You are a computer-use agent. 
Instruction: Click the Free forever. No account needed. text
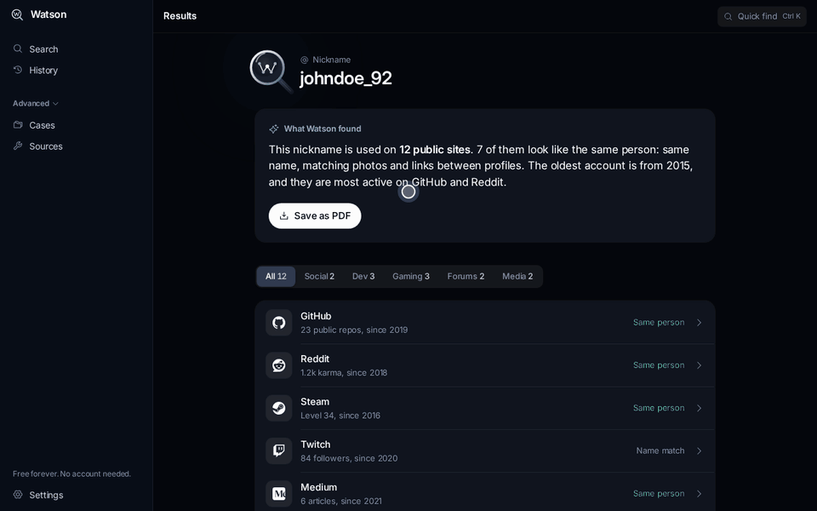pos(71,474)
